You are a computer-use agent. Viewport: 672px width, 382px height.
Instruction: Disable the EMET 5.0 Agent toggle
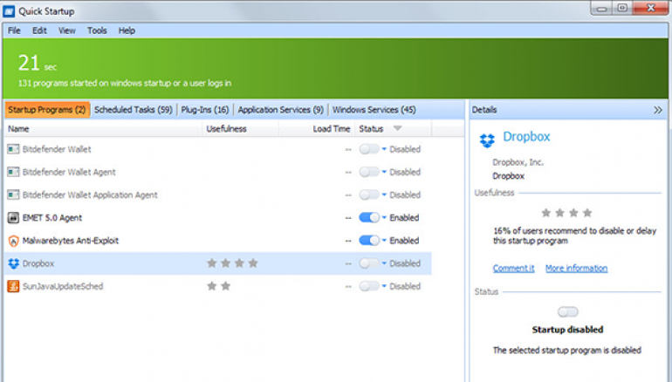(369, 217)
